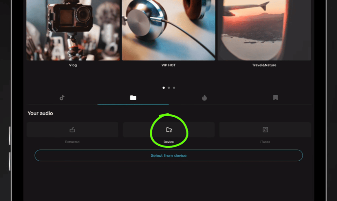Choose the iTunes audio option
Screen dimensions: 337x201
[x=265, y=130]
